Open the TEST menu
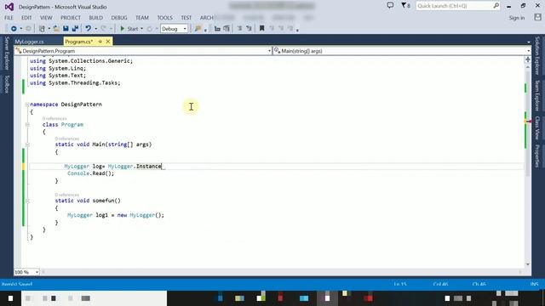 pos(186,18)
